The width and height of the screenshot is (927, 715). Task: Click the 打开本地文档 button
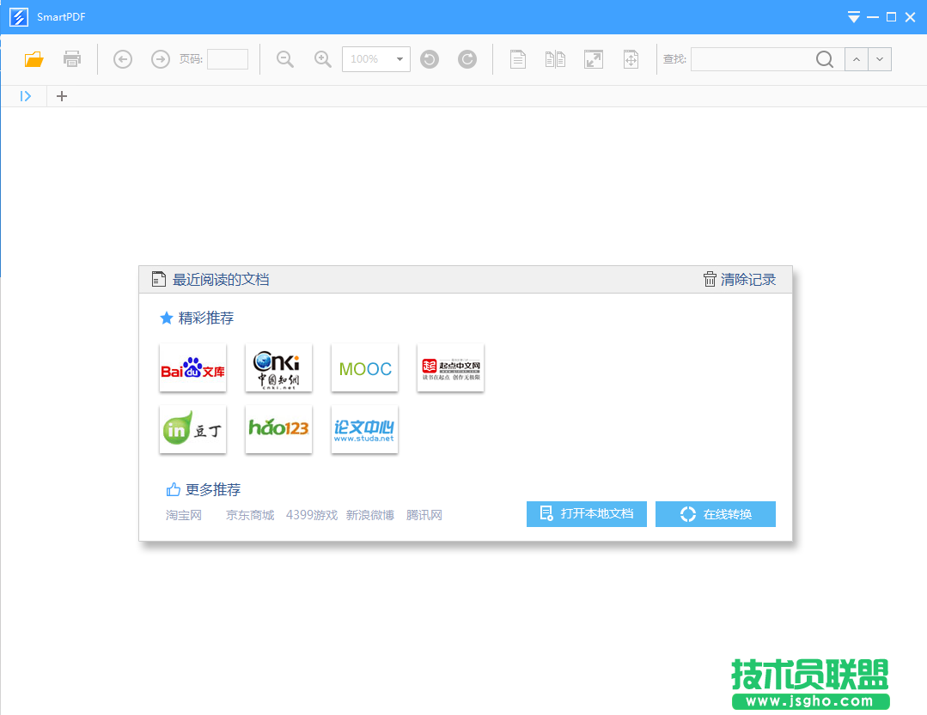[587, 513]
